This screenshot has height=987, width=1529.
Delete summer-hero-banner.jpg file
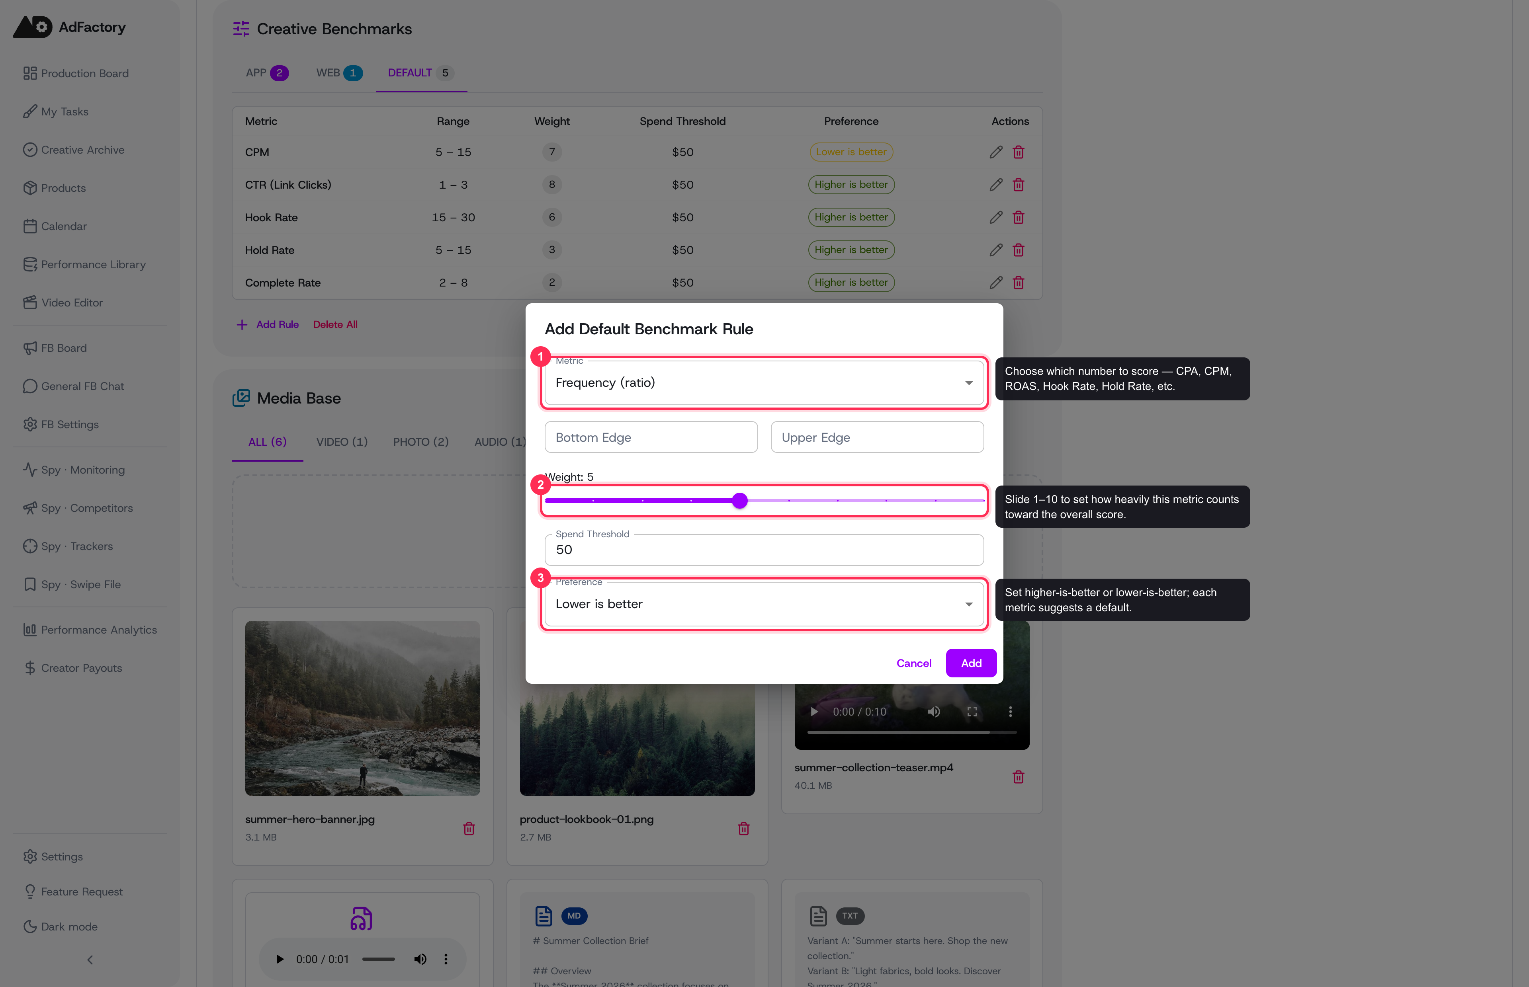click(x=469, y=829)
